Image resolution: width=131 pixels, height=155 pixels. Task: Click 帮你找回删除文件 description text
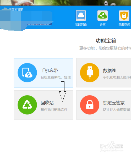click(x=54, y=110)
